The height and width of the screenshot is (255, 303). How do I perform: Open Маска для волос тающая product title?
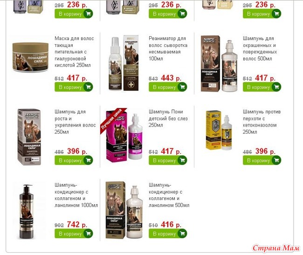[74, 52]
